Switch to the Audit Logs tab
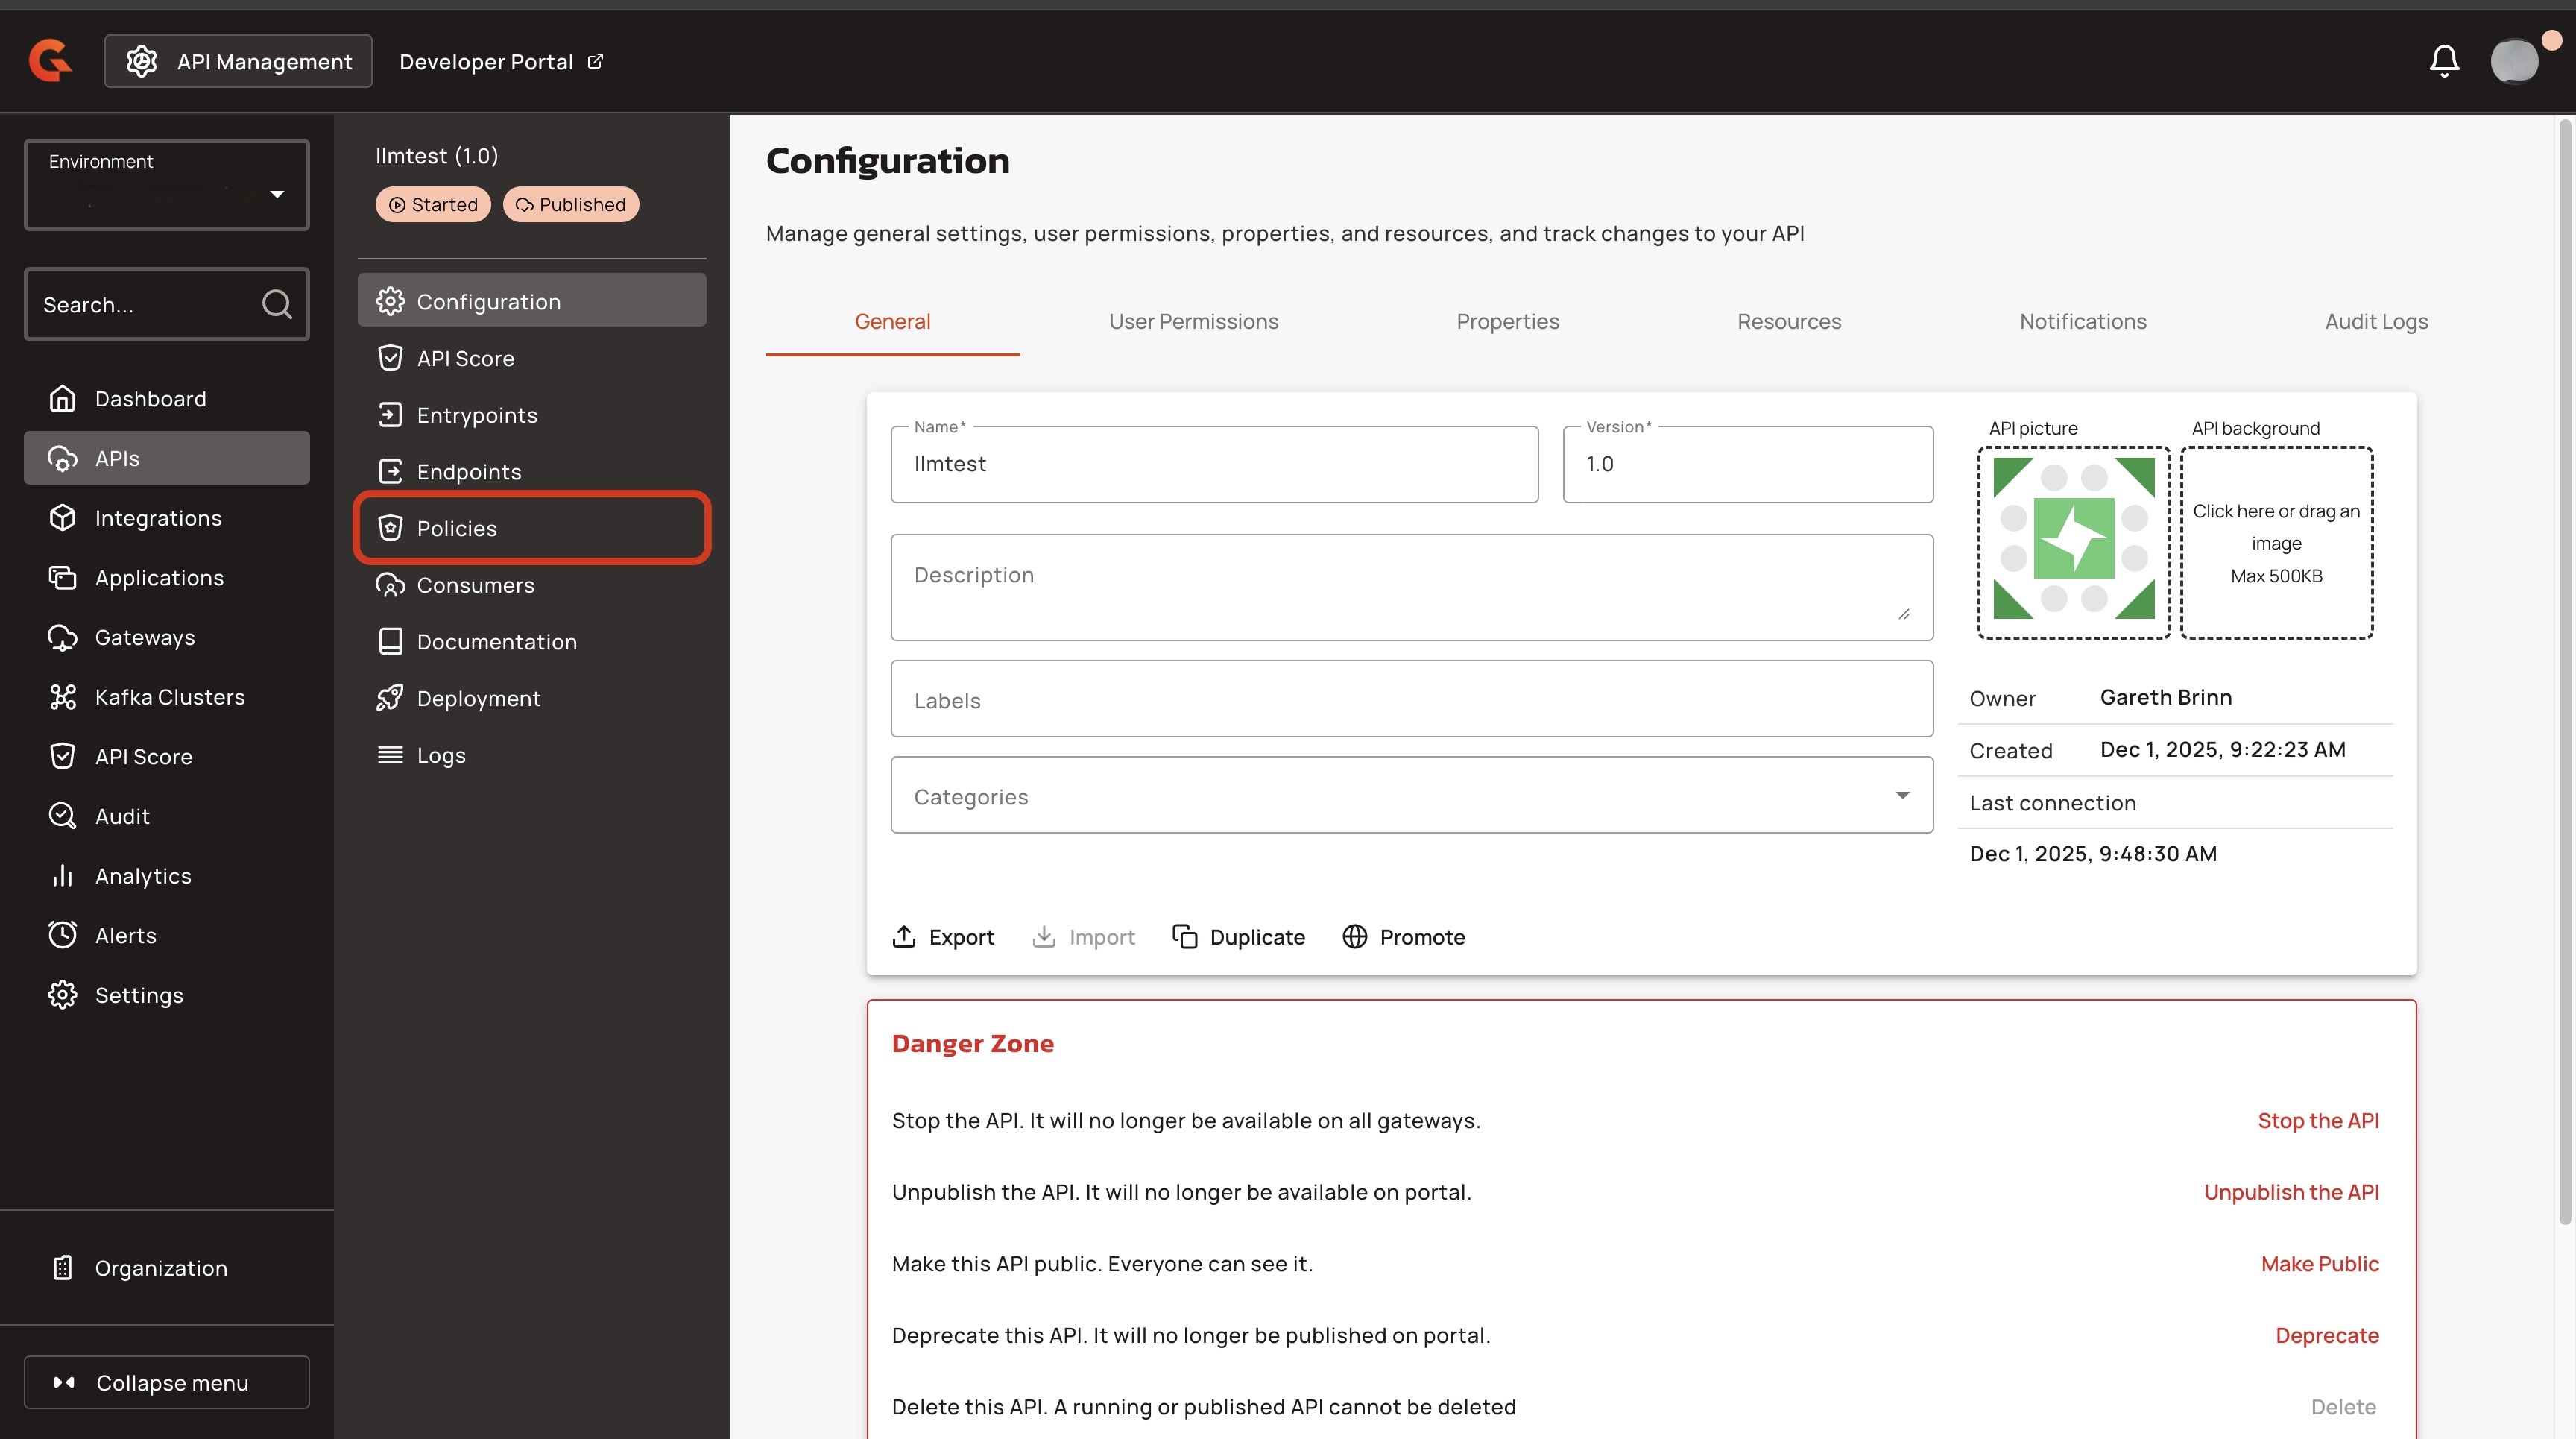The image size is (2576, 1439). (x=2375, y=321)
